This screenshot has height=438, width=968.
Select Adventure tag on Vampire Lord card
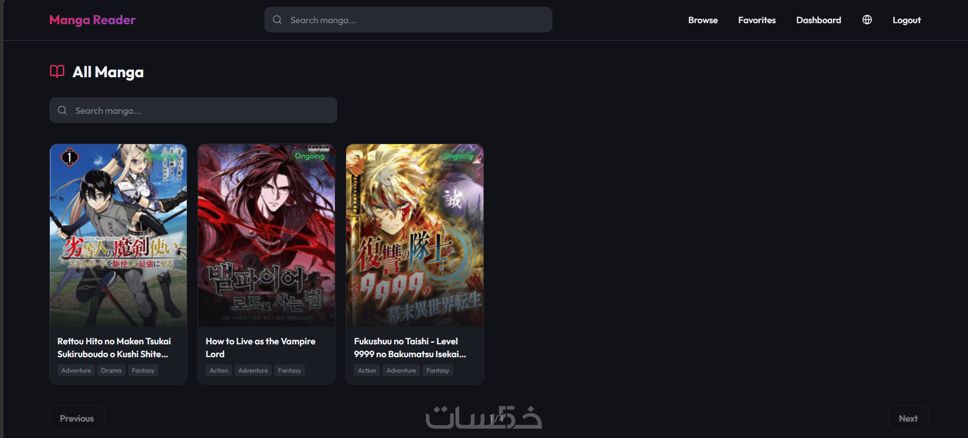click(x=253, y=371)
